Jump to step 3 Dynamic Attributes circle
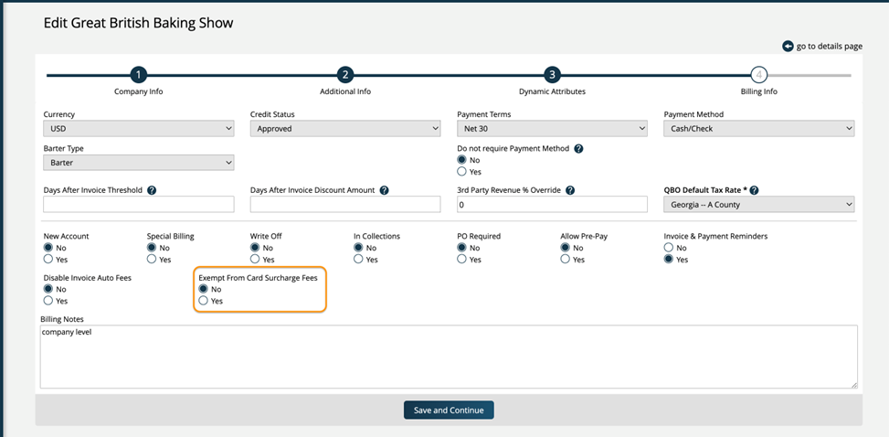Image resolution: width=889 pixels, height=437 pixels. (x=552, y=75)
